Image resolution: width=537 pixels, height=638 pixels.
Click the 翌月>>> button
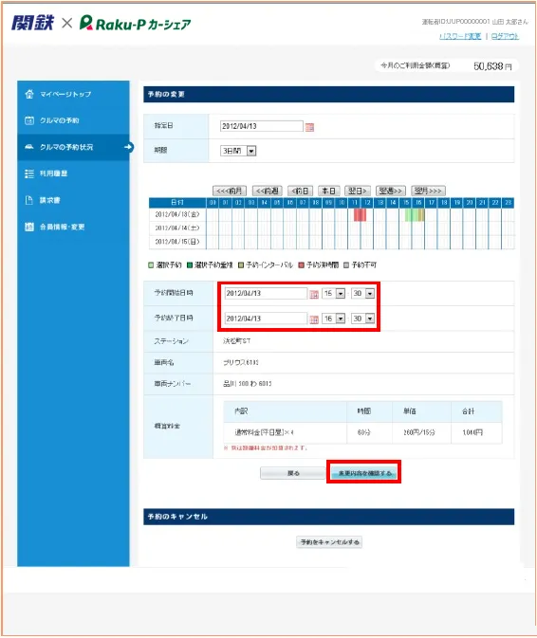coord(428,191)
